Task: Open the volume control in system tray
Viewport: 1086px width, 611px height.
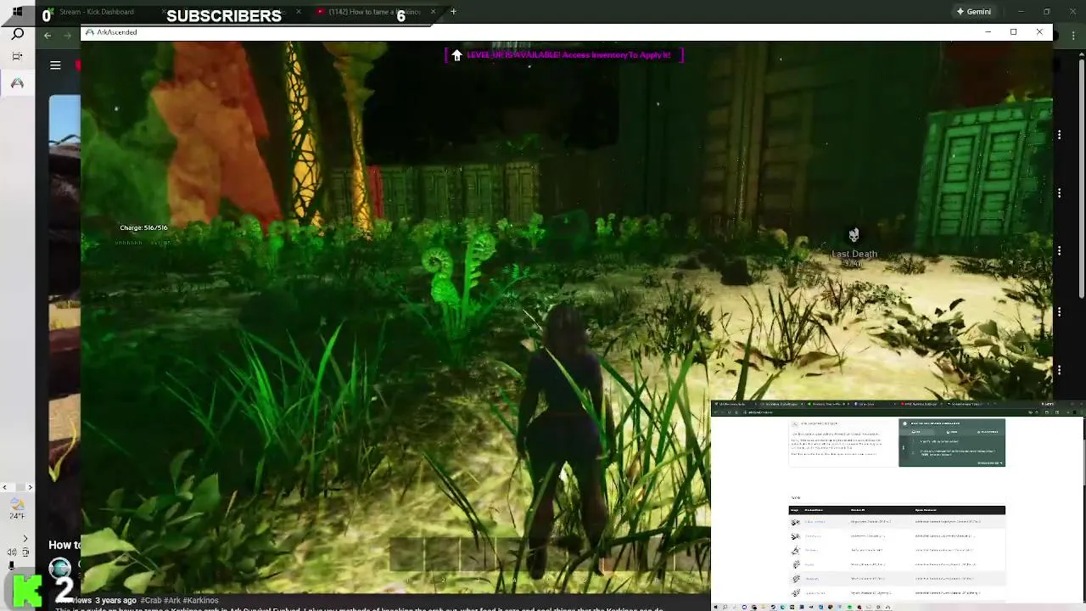Action: click(x=12, y=552)
